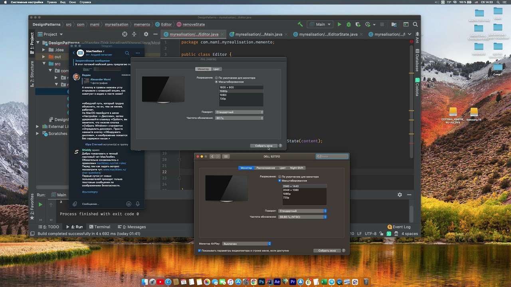Click Telegram attach paperclip icon
Screen dimensions: 511x287
(x=75, y=204)
